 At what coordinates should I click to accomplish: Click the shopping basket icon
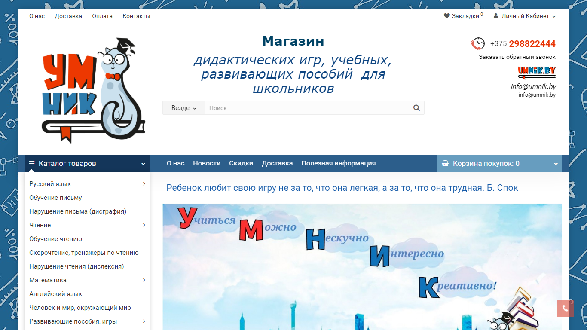[x=445, y=163]
